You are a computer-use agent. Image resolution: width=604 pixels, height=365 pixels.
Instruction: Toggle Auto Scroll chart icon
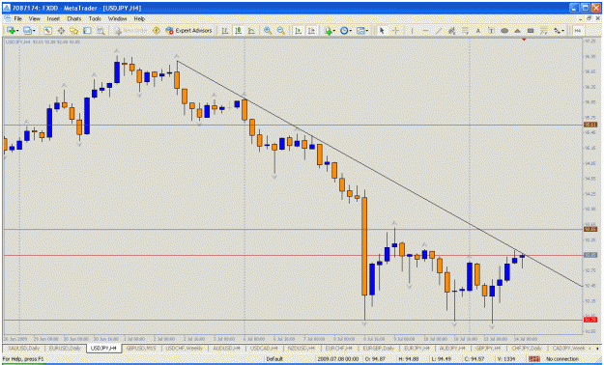coord(298,31)
